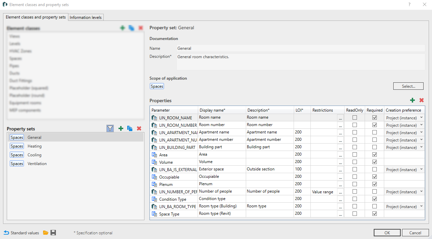432x239 pixels.
Task: Add a new property with green plus
Action: (412, 100)
